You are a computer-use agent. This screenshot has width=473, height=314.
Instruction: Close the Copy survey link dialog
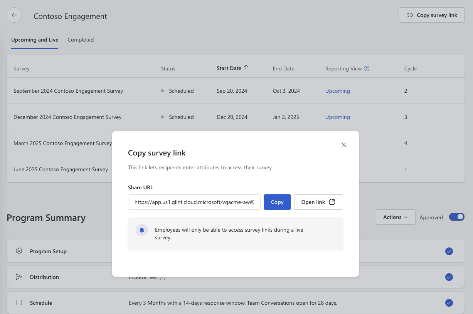click(x=344, y=145)
